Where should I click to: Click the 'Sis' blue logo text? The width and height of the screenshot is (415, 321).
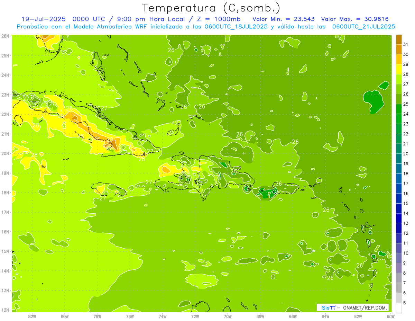click(325, 307)
